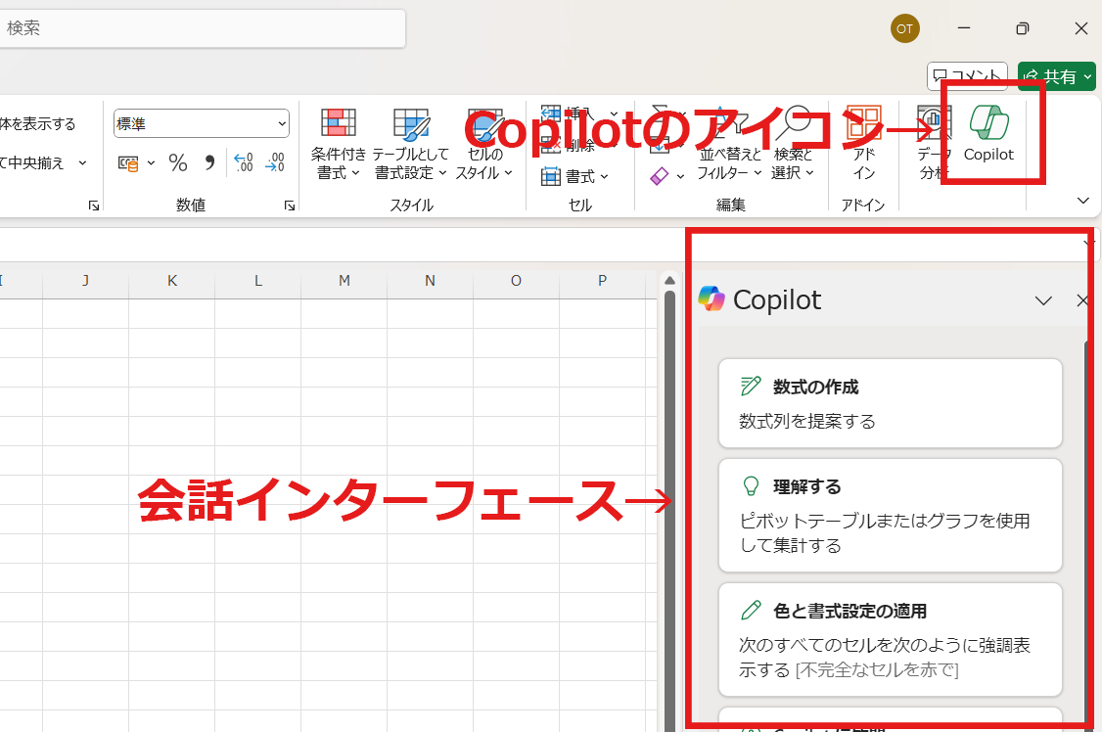Viewport: 1102px width, 732px height.
Task: Select column L header
Action: (x=258, y=281)
